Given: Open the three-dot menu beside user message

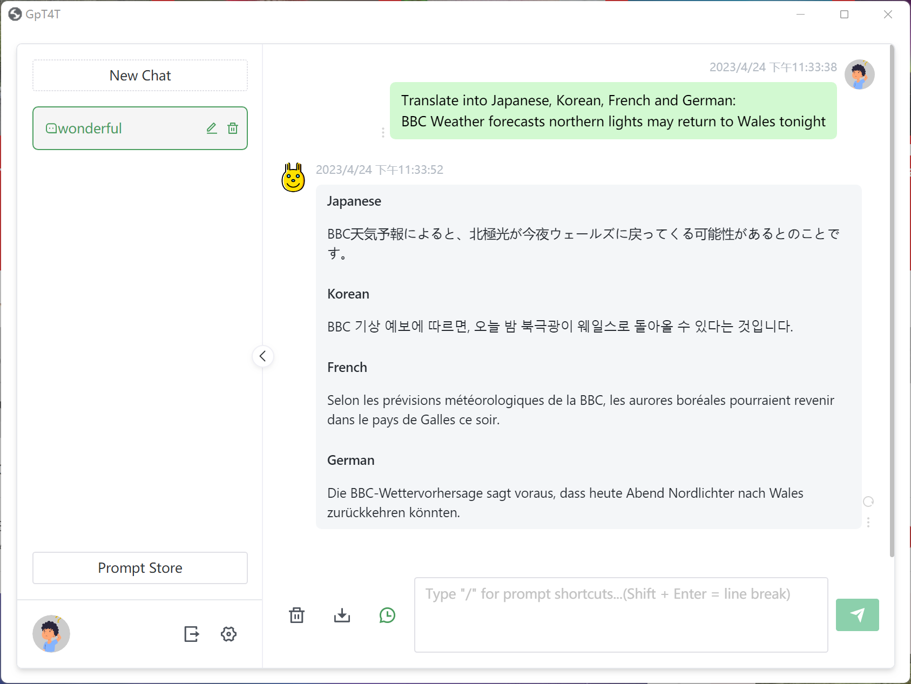Looking at the screenshot, I should (383, 132).
